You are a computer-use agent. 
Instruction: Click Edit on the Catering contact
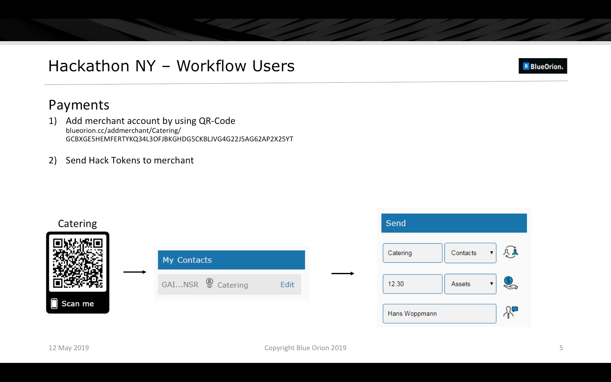(287, 285)
